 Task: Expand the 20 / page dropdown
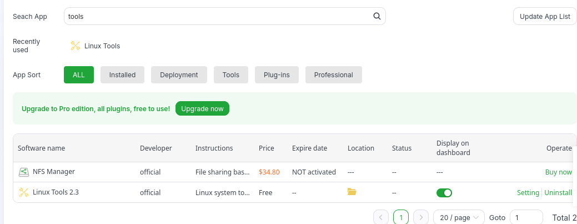(459, 217)
